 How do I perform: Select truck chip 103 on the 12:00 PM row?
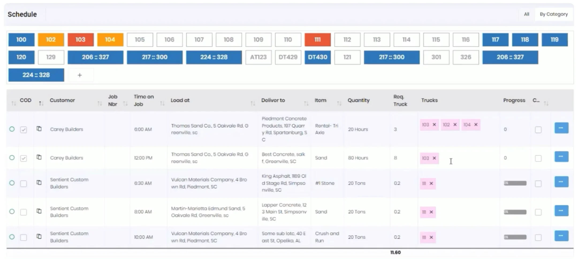[x=427, y=158]
